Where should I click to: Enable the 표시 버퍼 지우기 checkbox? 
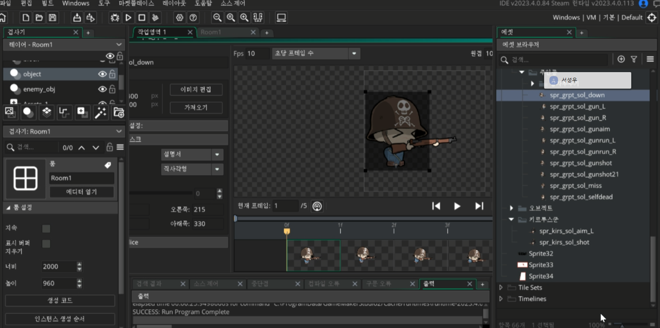46,244
